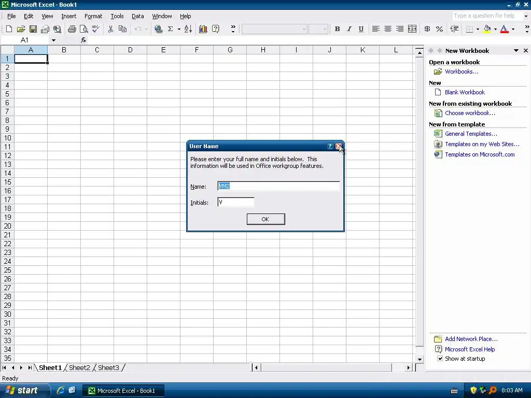Switch to the Sheet3 tab

click(108, 367)
